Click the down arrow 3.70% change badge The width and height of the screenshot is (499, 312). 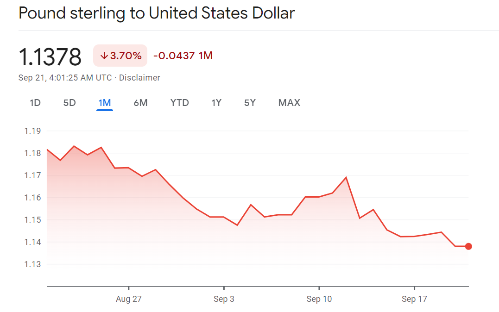(120, 56)
